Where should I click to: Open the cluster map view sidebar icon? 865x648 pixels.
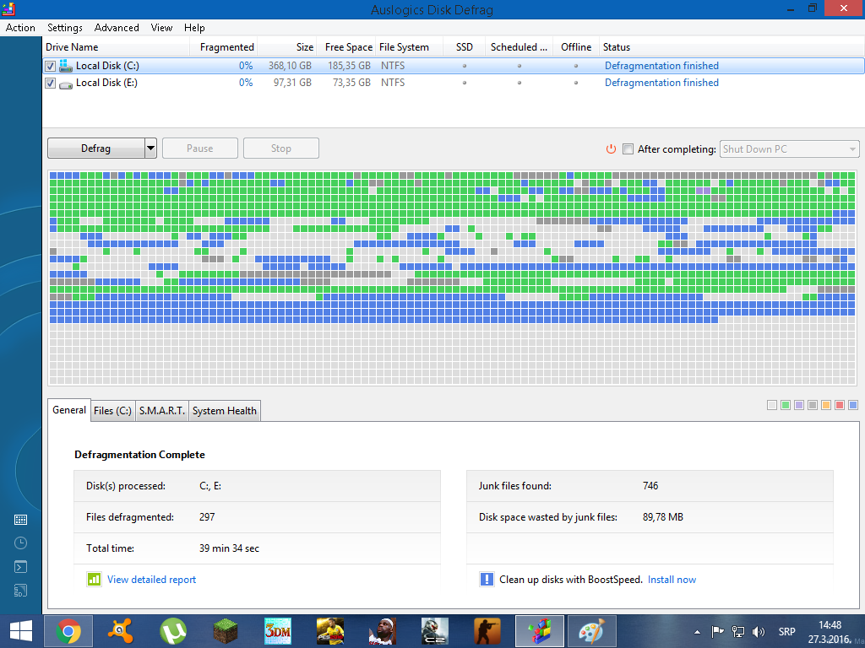pyautogui.click(x=20, y=520)
